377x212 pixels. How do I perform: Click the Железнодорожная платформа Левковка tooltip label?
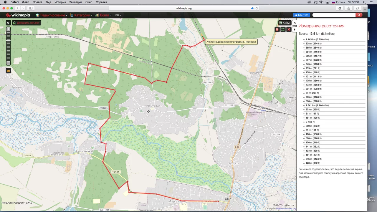[x=231, y=42]
